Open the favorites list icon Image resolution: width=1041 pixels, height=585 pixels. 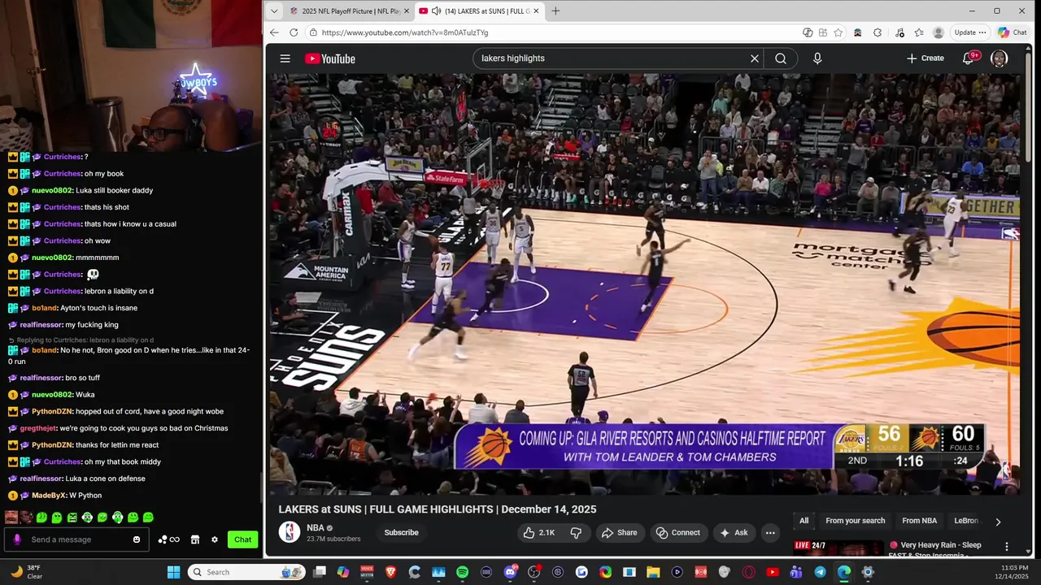[919, 32]
